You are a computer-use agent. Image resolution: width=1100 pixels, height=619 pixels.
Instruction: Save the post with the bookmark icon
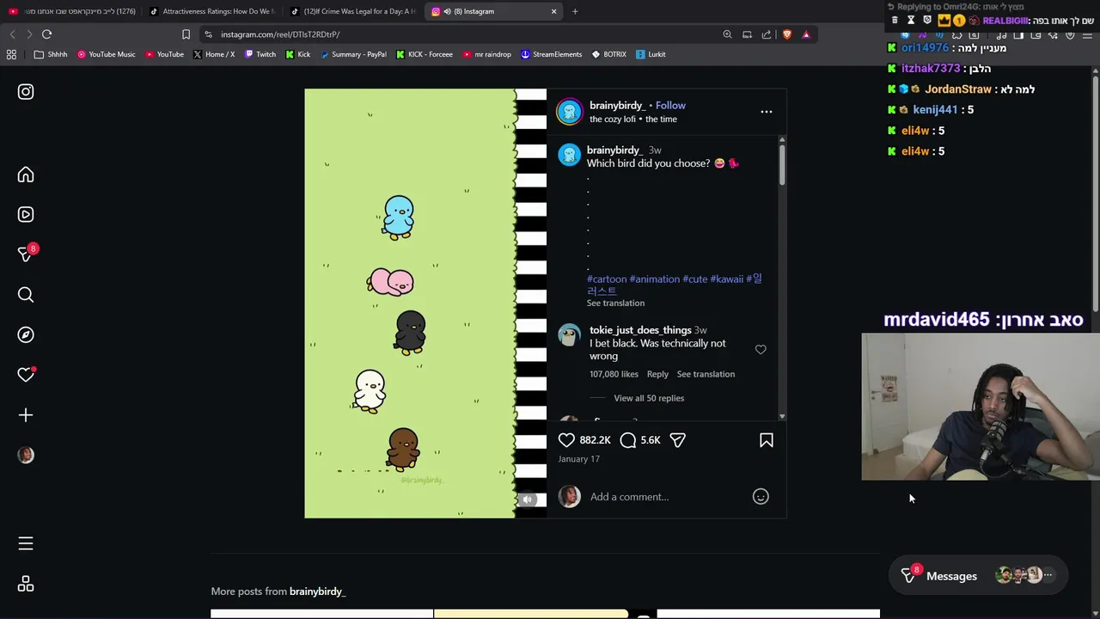pos(767,440)
